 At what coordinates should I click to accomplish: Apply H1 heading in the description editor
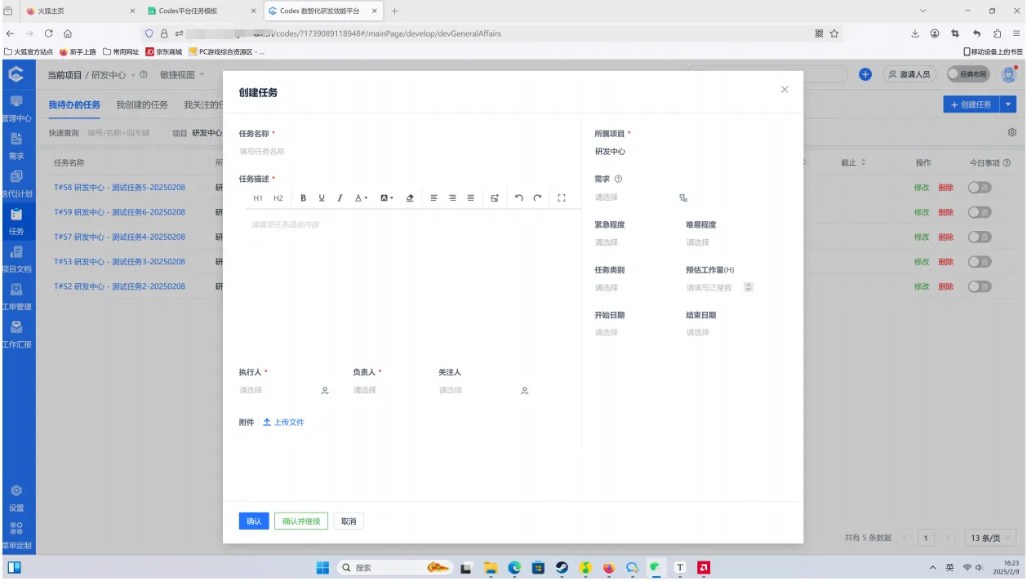pyautogui.click(x=258, y=198)
